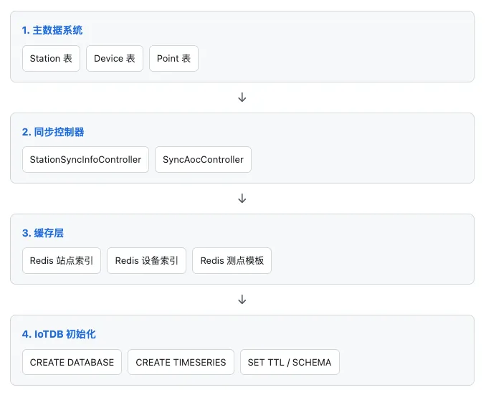Click the arrow below 缓存层 panel
Viewport: 486px width, 395px height.
[x=242, y=300]
